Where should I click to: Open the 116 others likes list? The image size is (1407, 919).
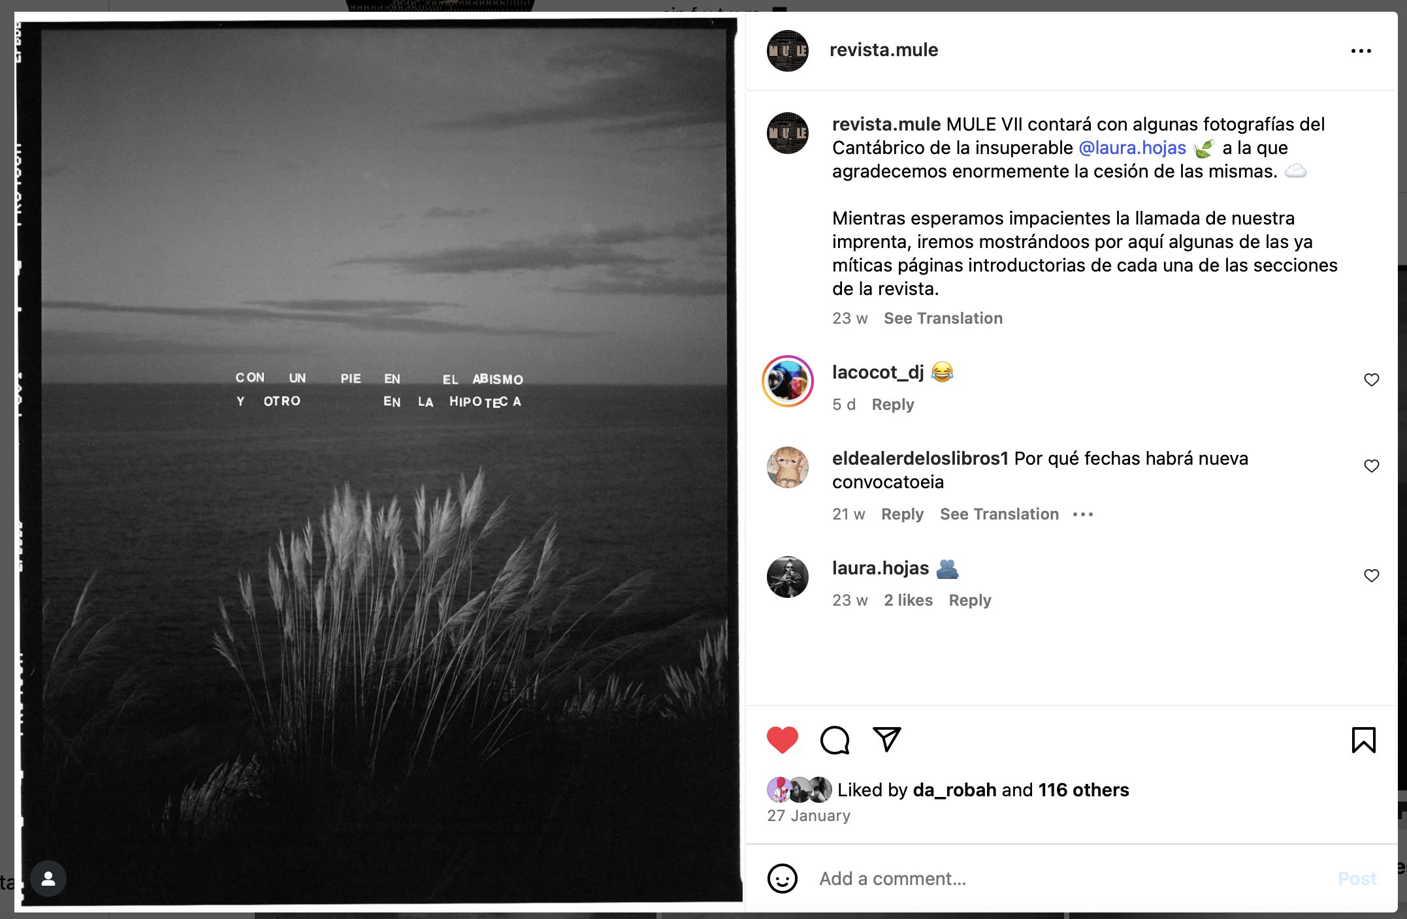(1083, 790)
